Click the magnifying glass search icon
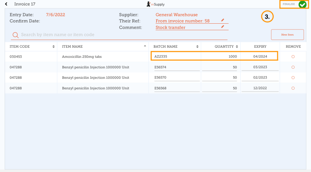The height and width of the screenshot is (172, 311). pyautogui.click(x=16, y=35)
